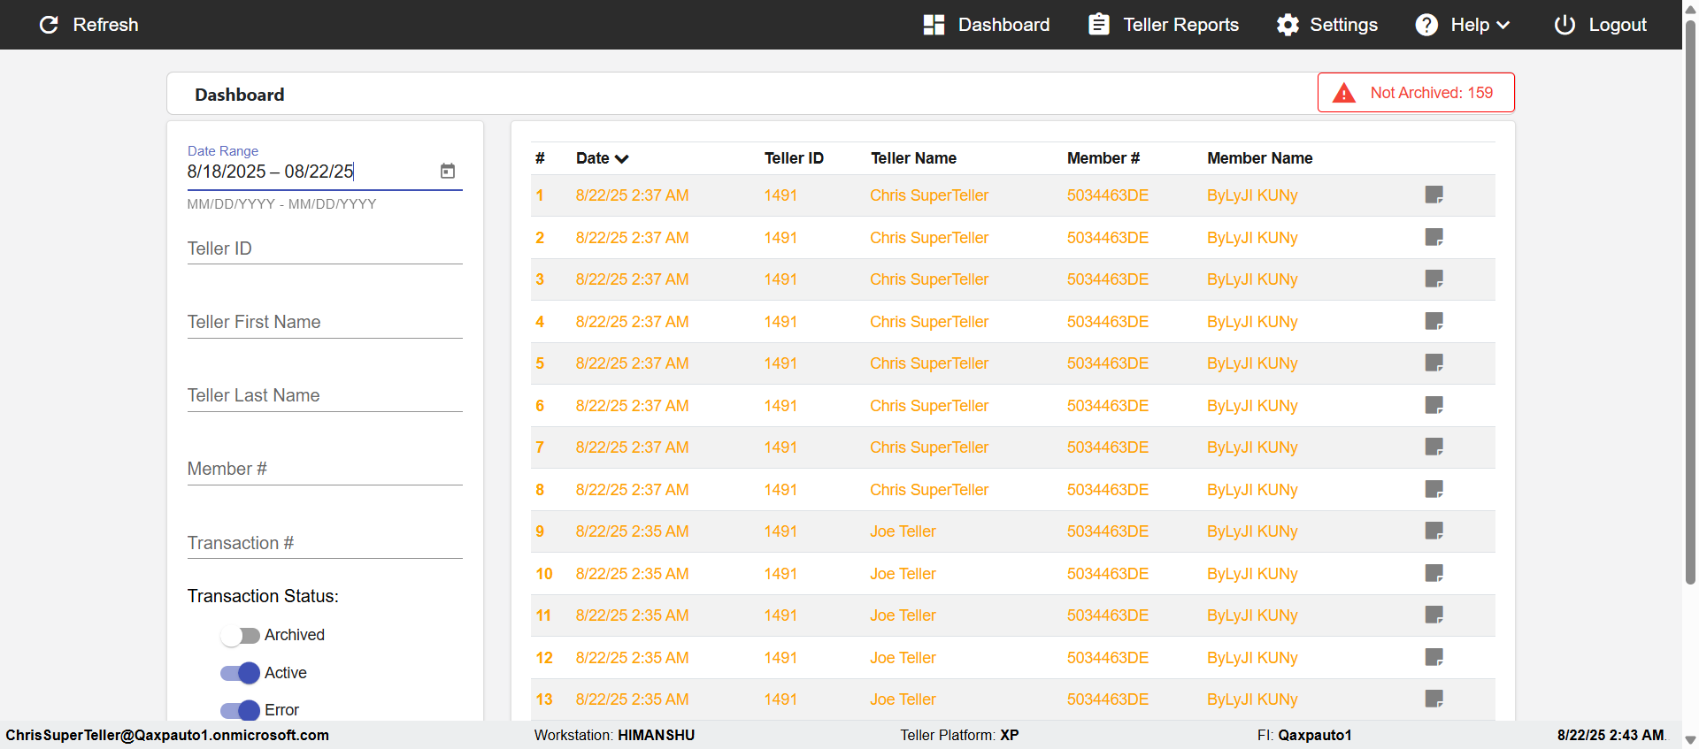The height and width of the screenshot is (749, 1699).
Task: Disable the Active status toggle
Action: [240, 673]
